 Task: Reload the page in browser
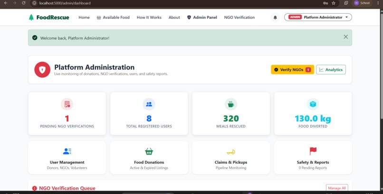click(23, 3)
